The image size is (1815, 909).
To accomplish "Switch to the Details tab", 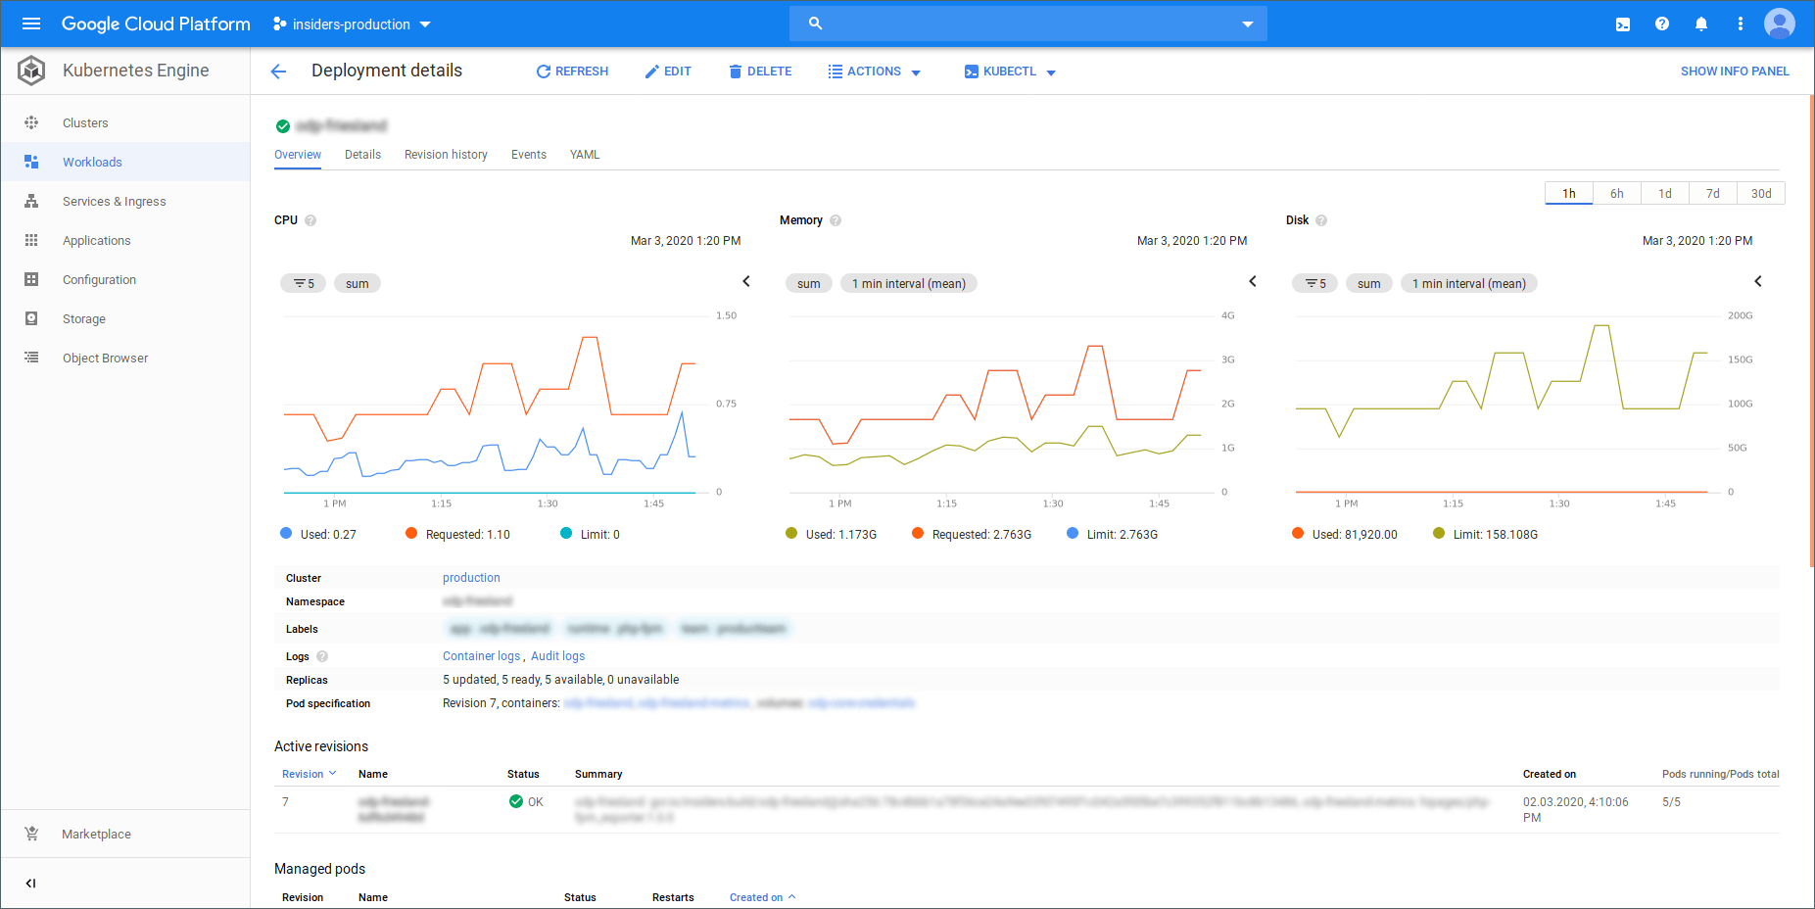I will point(362,155).
